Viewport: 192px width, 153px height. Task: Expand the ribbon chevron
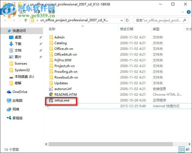(x=183, y=12)
